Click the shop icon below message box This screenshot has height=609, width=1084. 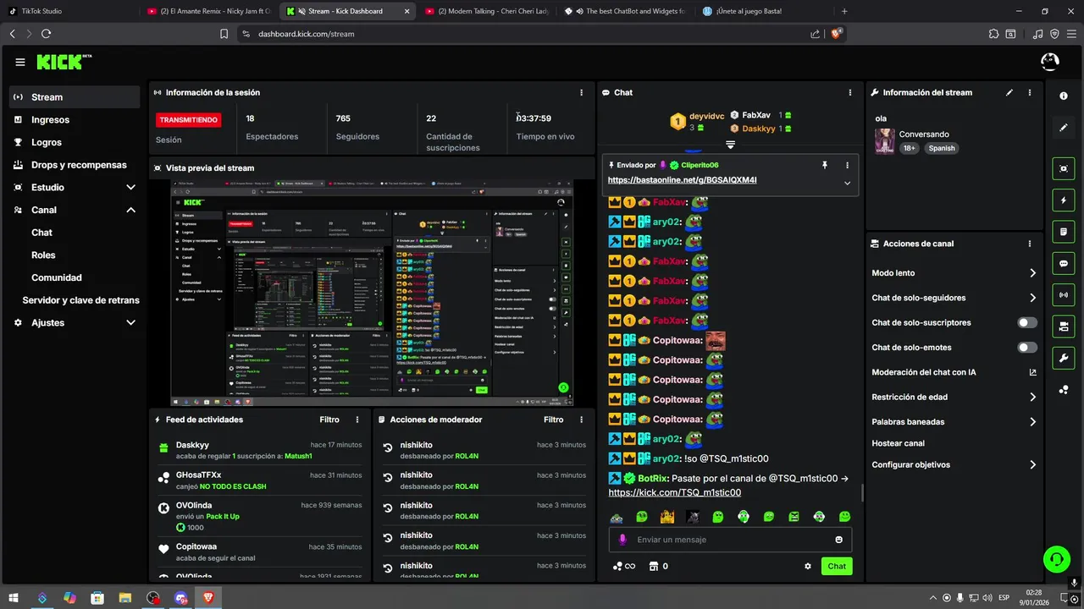(x=653, y=566)
